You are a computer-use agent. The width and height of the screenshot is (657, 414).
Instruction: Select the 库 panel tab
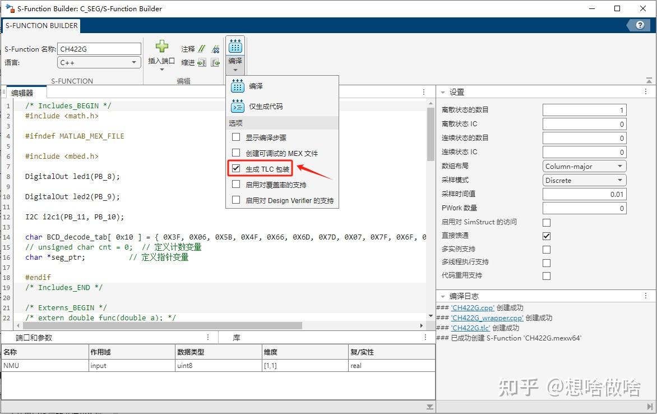[x=236, y=337]
